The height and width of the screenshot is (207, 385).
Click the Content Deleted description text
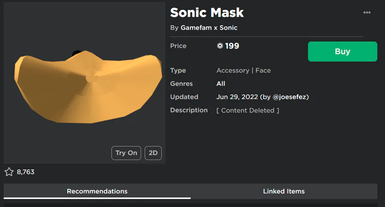pyautogui.click(x=248, y=110)
